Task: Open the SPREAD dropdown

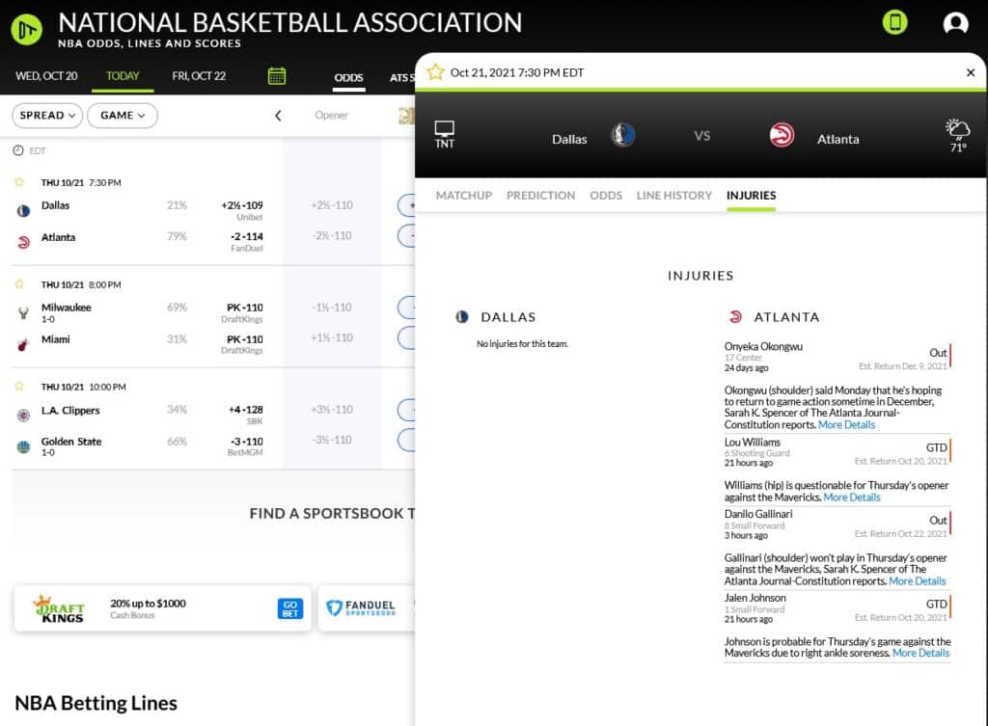Action: coord(47,116)
